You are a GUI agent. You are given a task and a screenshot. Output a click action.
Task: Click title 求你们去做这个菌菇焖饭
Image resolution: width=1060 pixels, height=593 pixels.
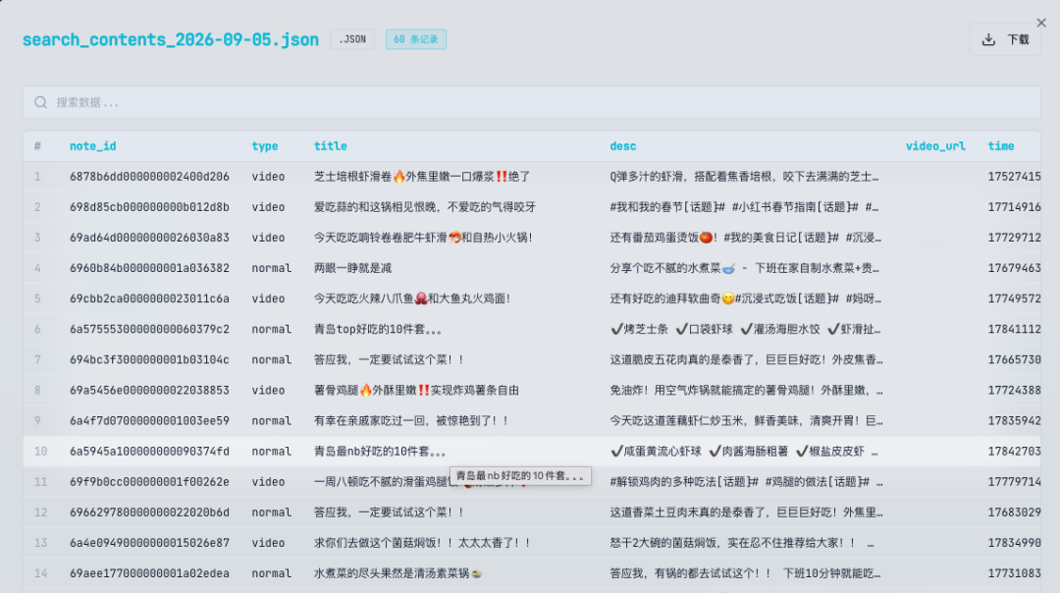click(x=422, y=542)
